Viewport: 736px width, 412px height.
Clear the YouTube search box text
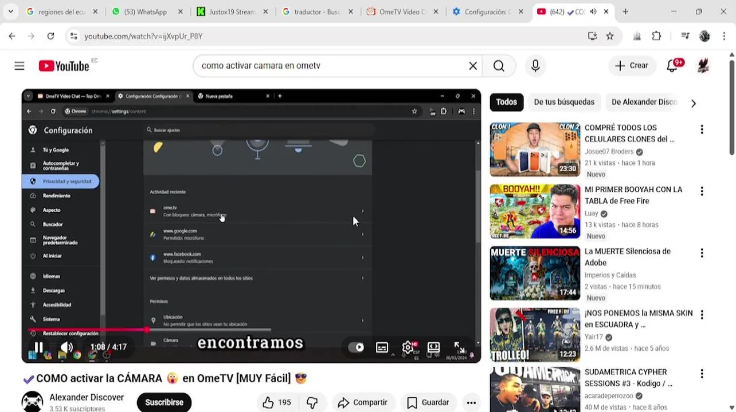pos(473,66)
